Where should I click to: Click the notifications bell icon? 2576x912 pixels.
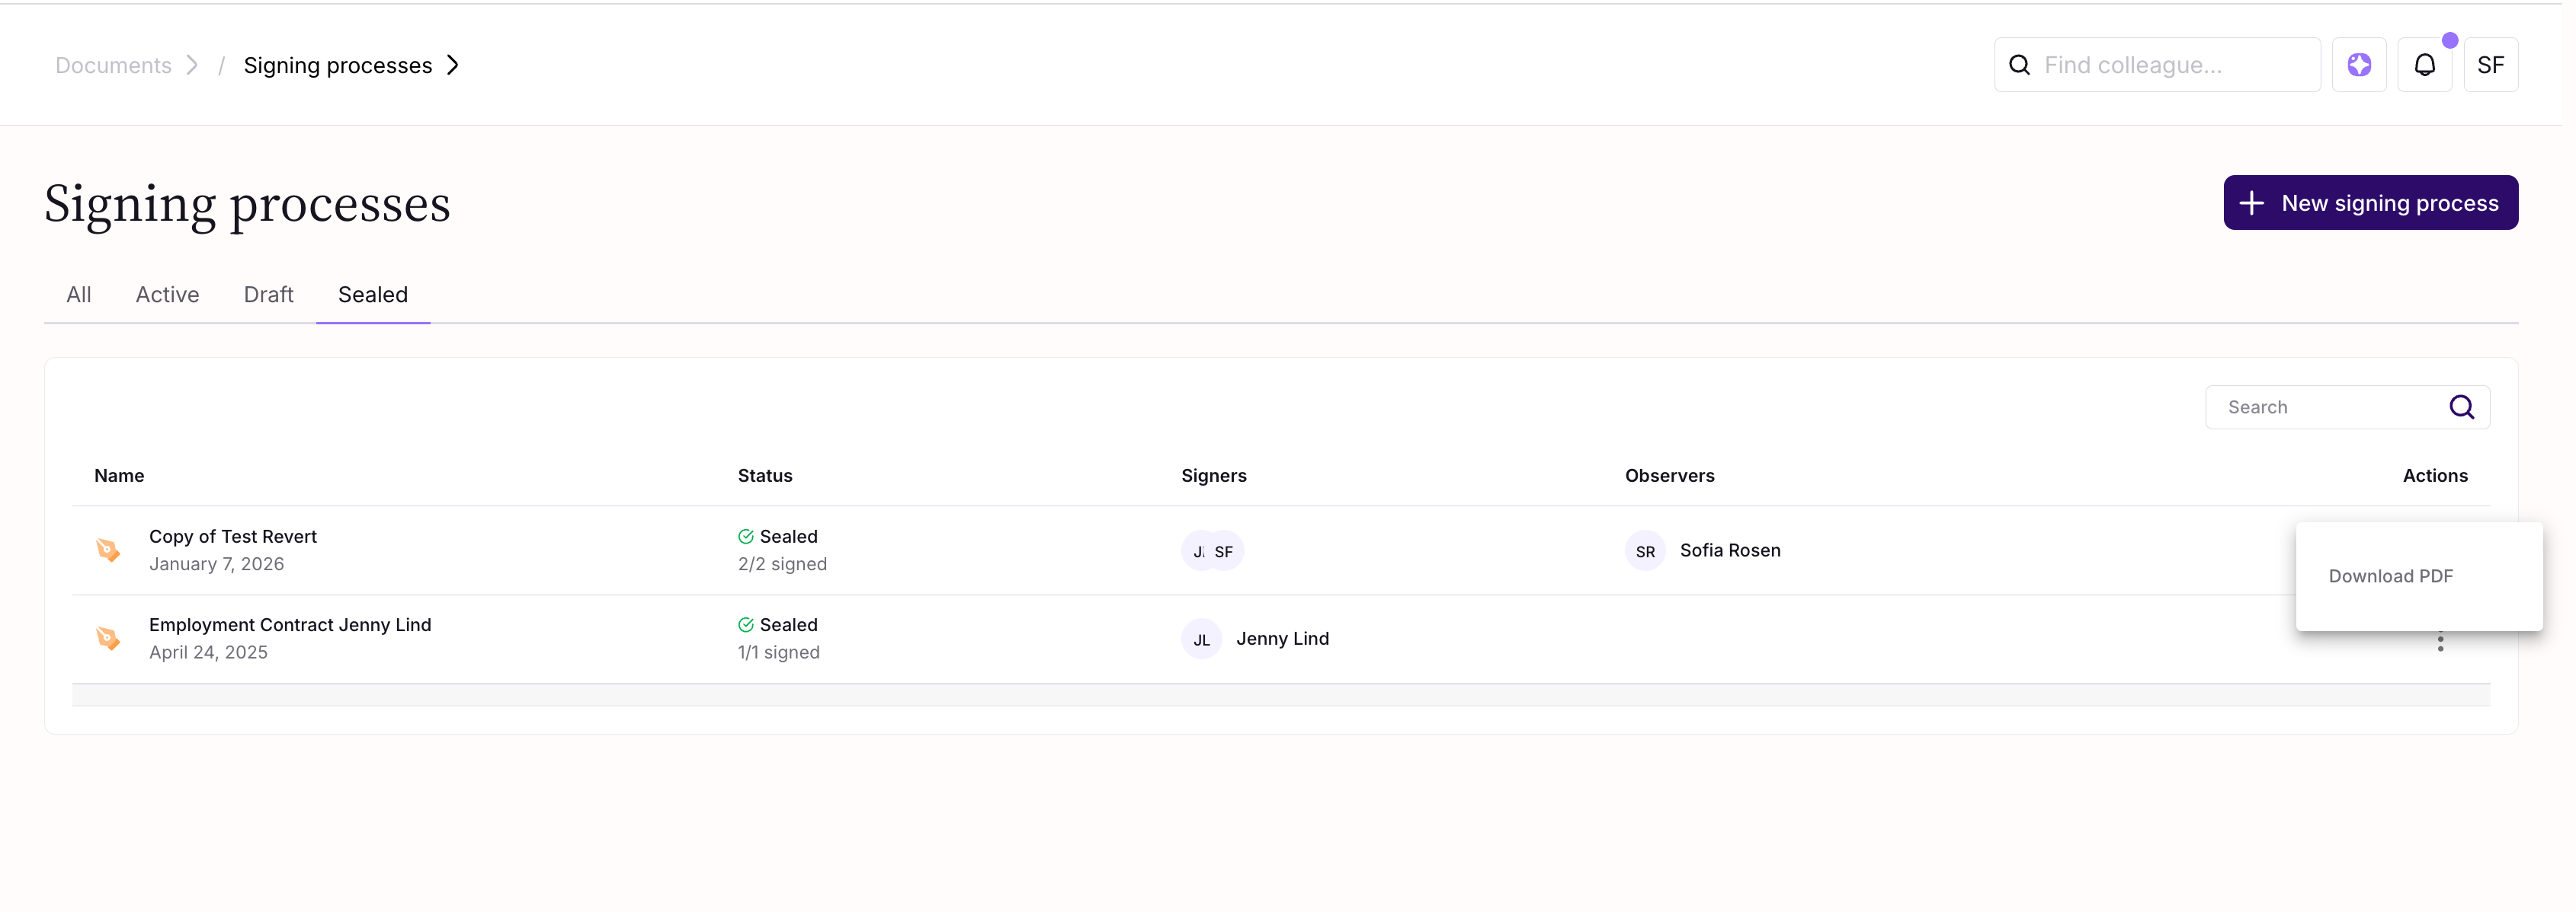click(x=2424, y=65)
